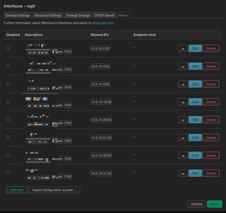The width and height of the screenshot is (226, 213).
Task: Go to the DHCP Server tab
Action: (x=105, y=15)
